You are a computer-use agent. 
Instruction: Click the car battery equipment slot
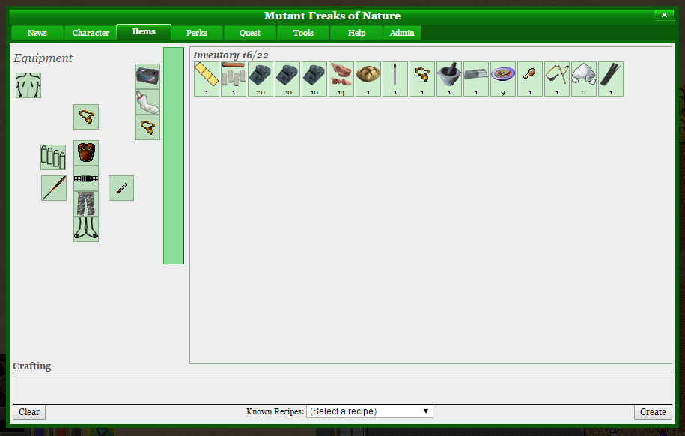point(147,76)
